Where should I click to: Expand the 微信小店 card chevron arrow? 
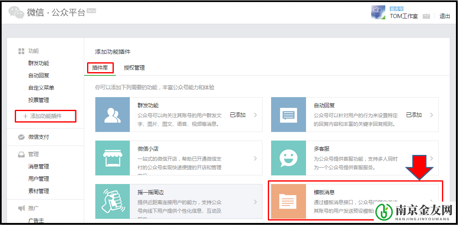coord(255,158)
